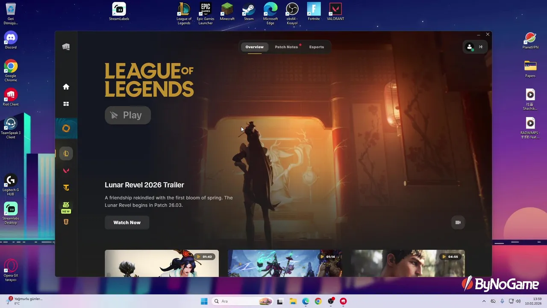Open the account profile icon
Image resolution: width=547 pixels, height=308 pixels.
pos(470,47)
